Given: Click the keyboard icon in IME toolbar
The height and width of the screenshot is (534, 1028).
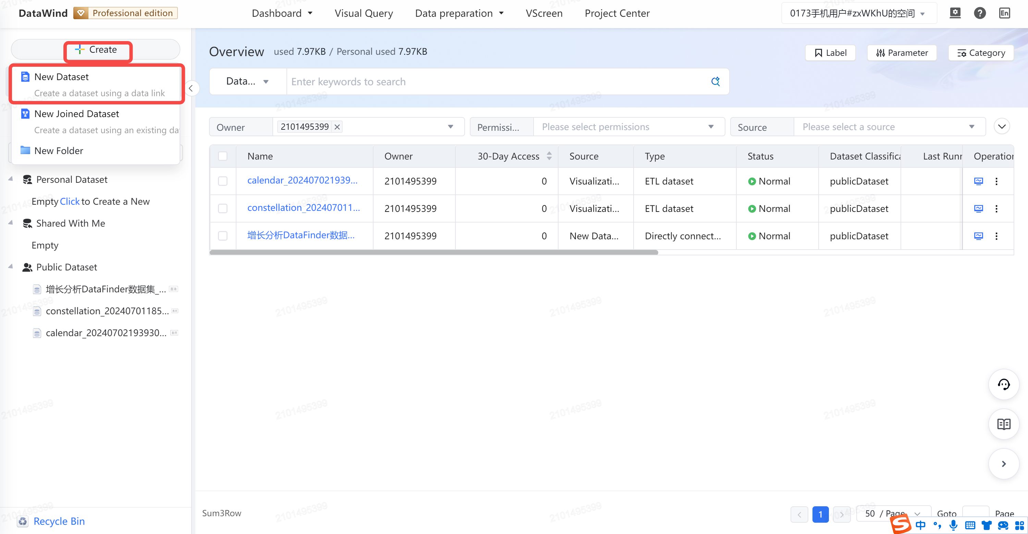Looking at the screenshot, I should tap(970, 525).
